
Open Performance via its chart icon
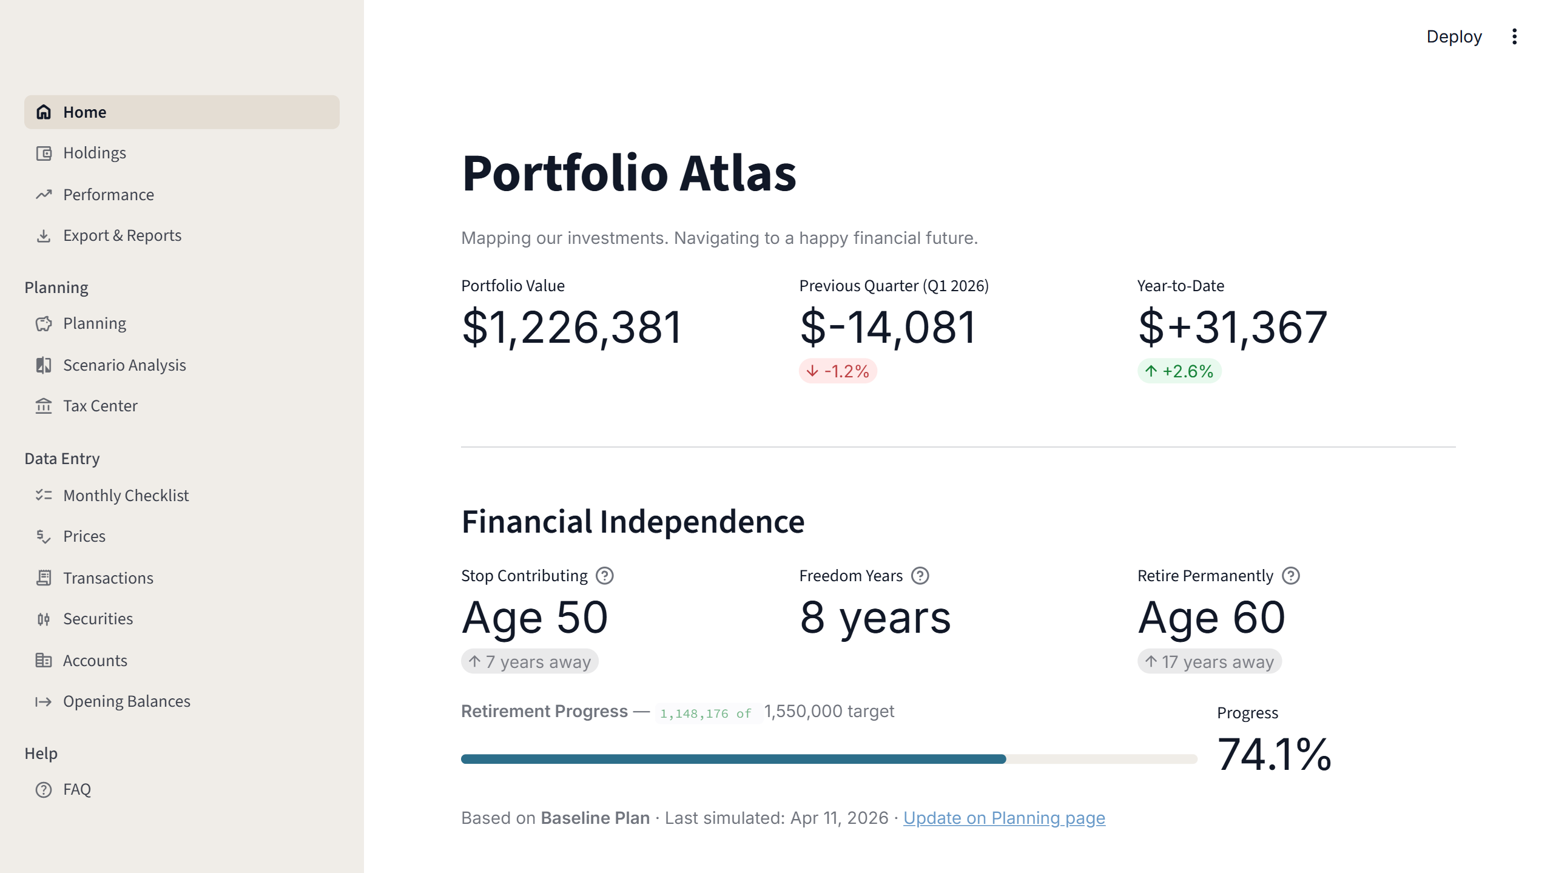point(43,195)
